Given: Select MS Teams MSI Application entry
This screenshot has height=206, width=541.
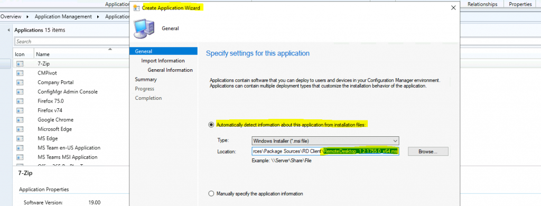Looking at the screenshot, I should click(x=68, y=157).
